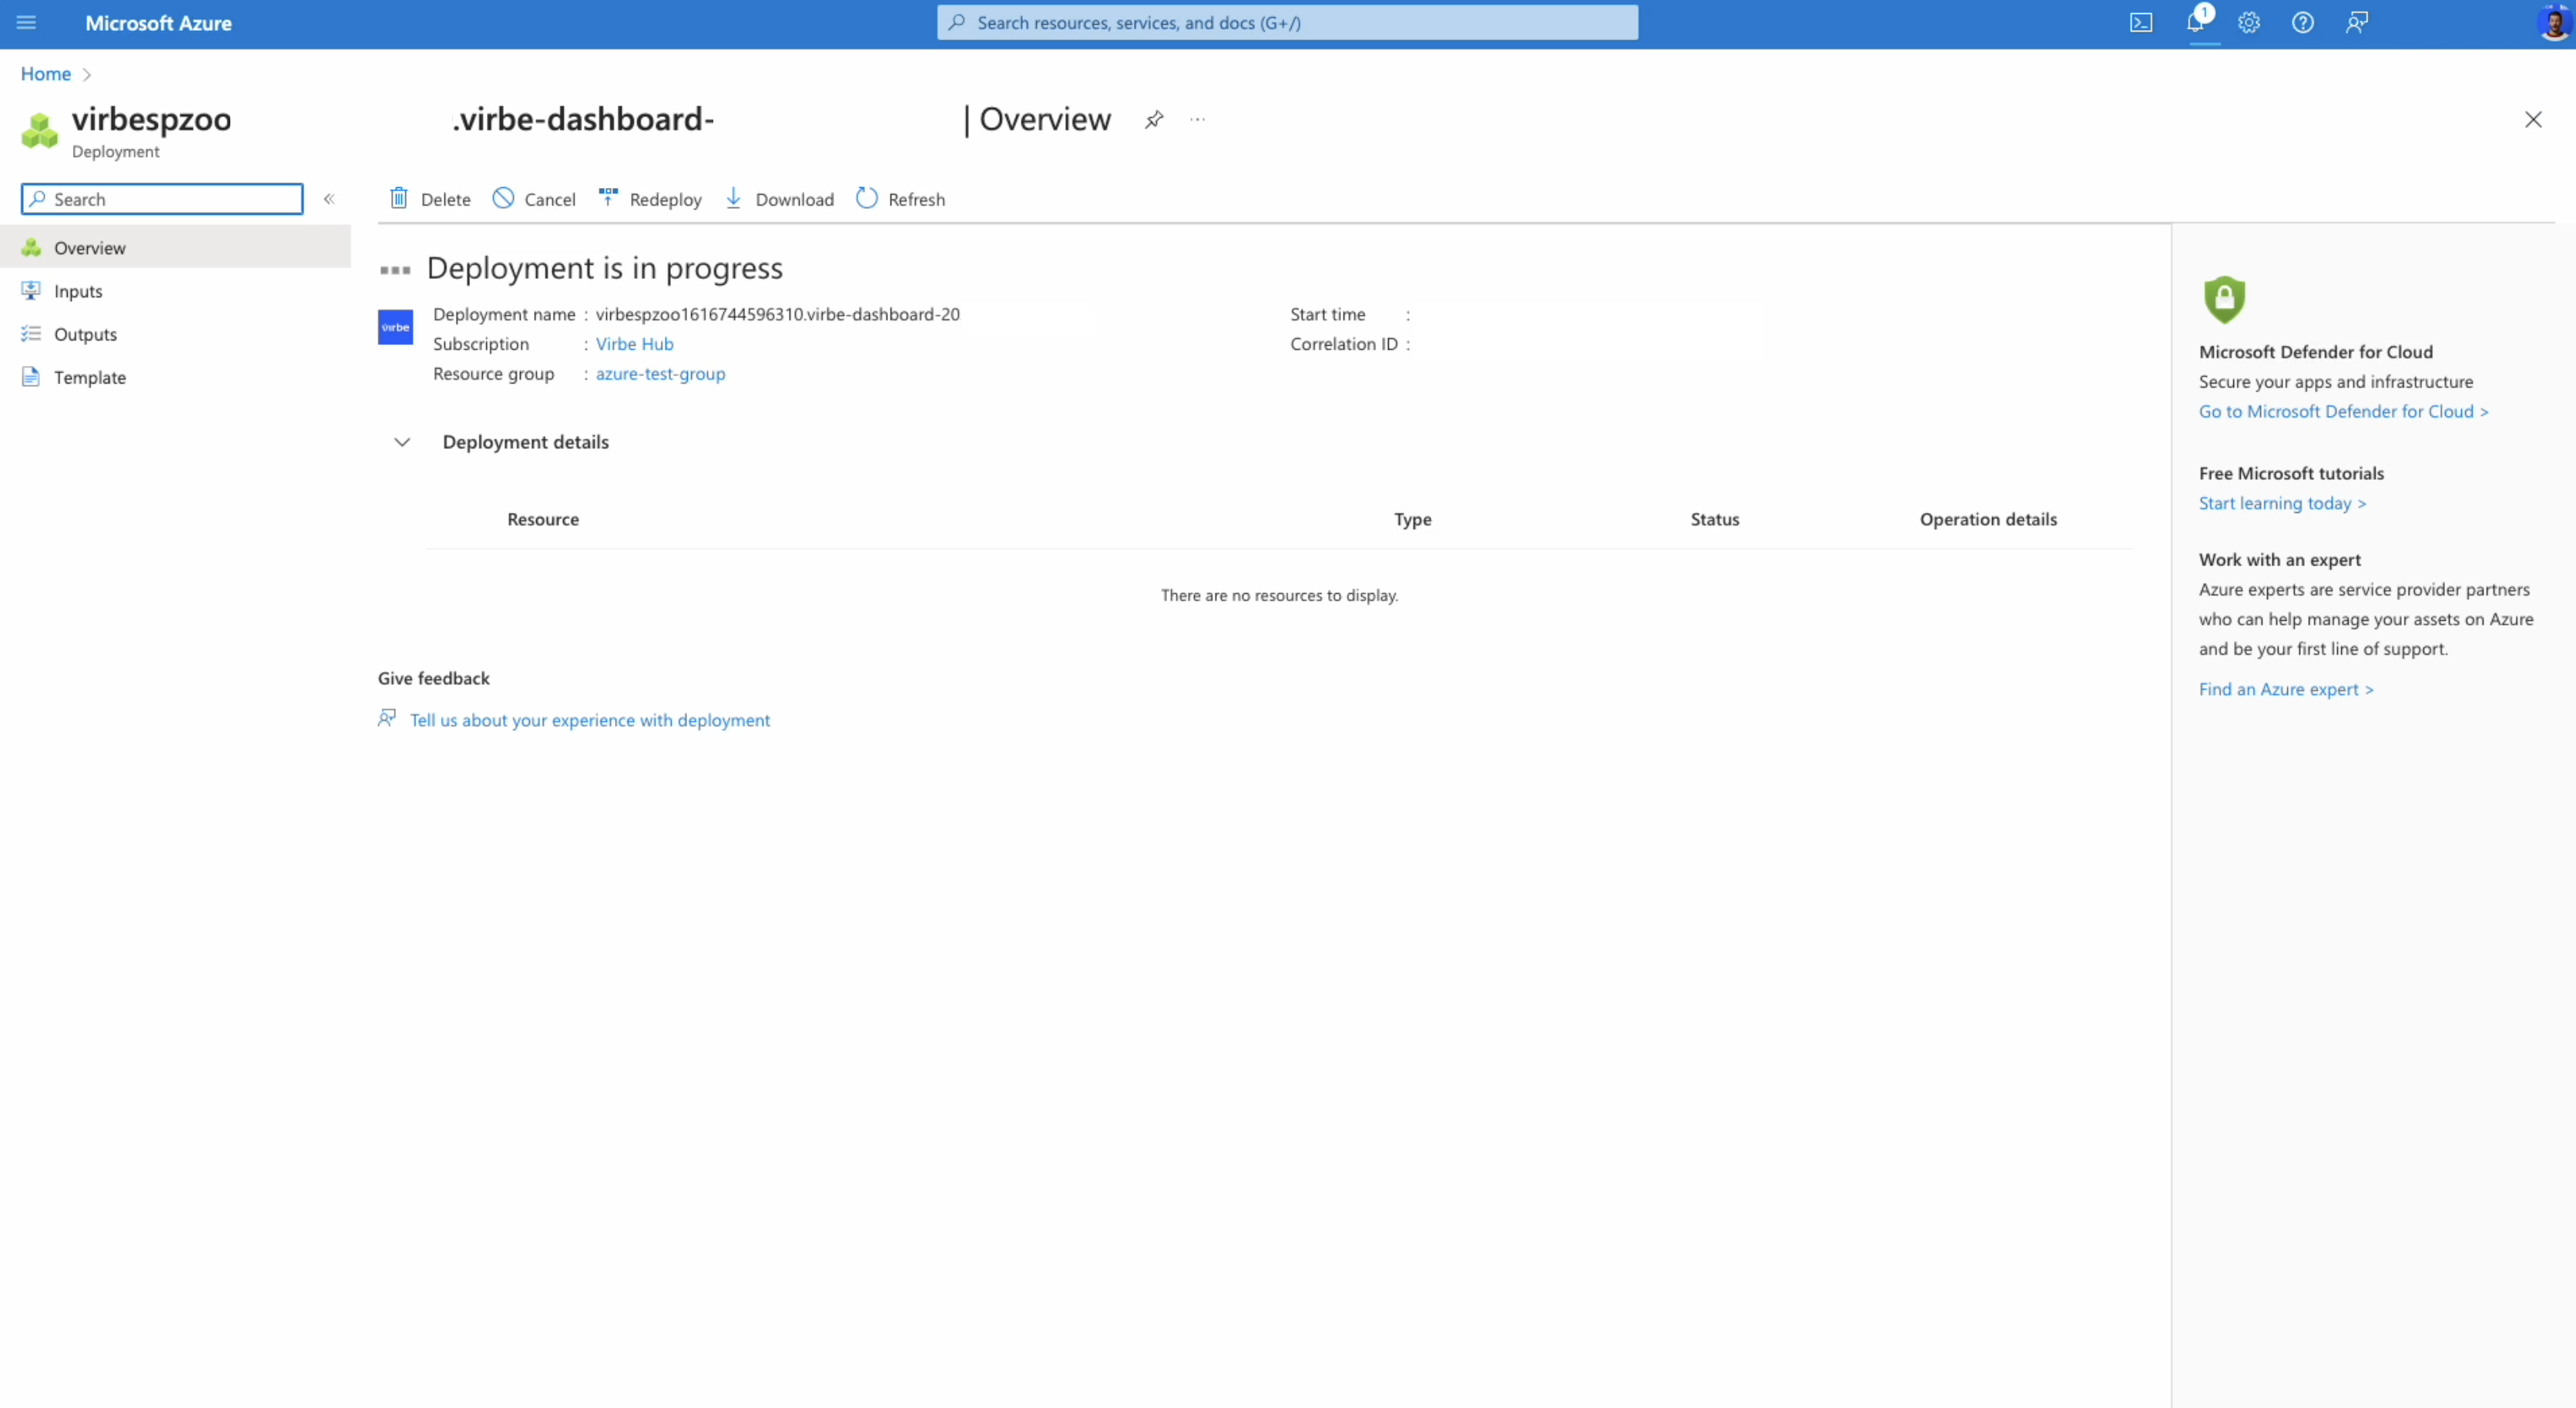Click the Redeploy button
The height and width of the screenshot is (1408, 2576).
pos(650,199)
